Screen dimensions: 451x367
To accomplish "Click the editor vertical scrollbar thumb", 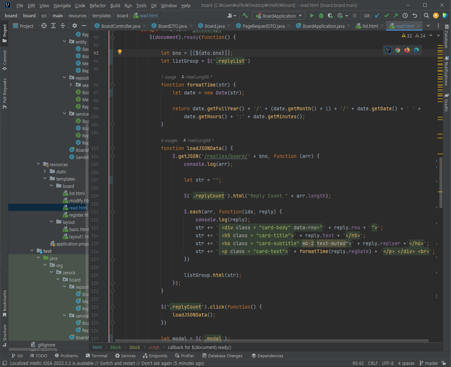I will [441, 182].
